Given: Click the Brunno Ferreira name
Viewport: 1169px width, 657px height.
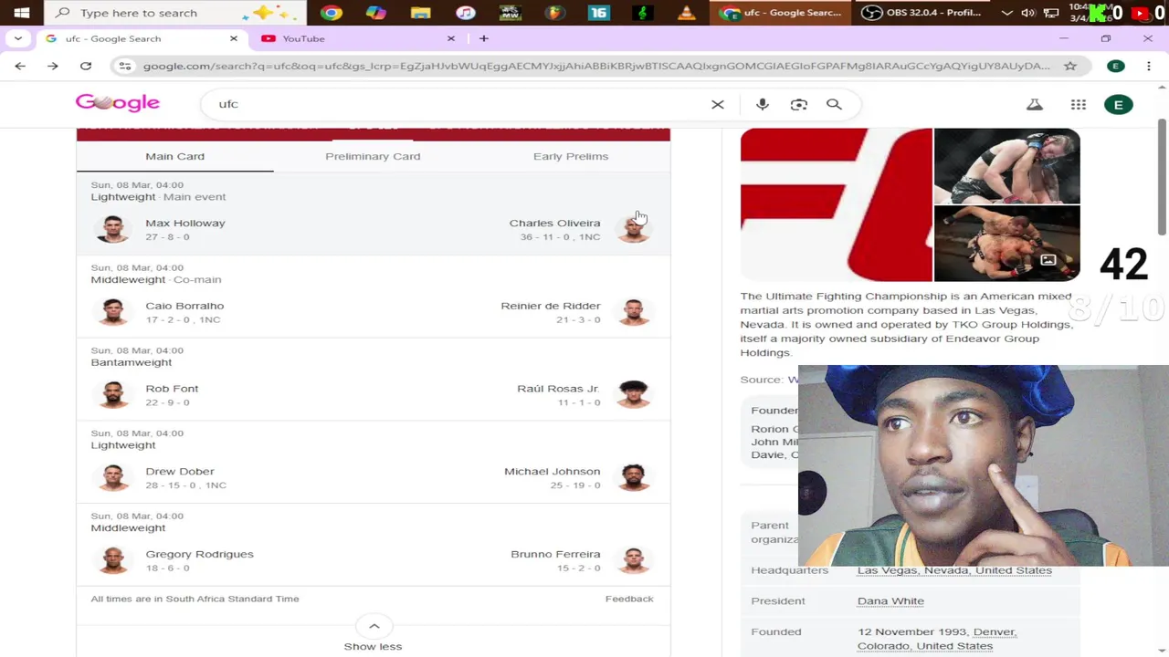Looking at the screenshot, I should tap(555, 554).
